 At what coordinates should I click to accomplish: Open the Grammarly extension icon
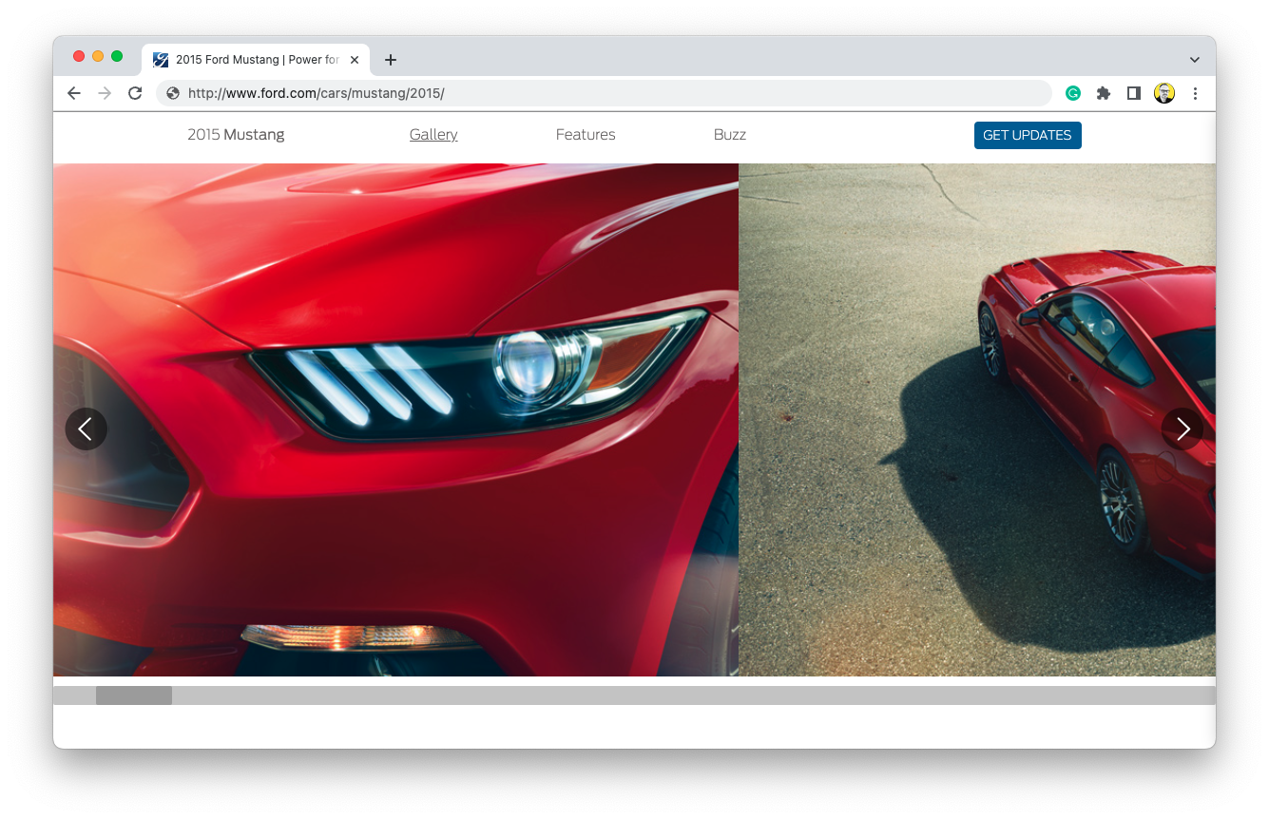click(1073, 93)
